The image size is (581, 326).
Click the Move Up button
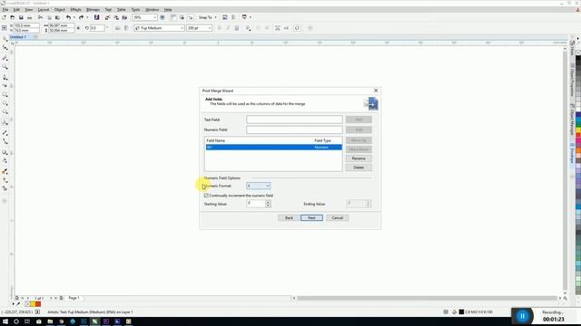coord(359,140)
